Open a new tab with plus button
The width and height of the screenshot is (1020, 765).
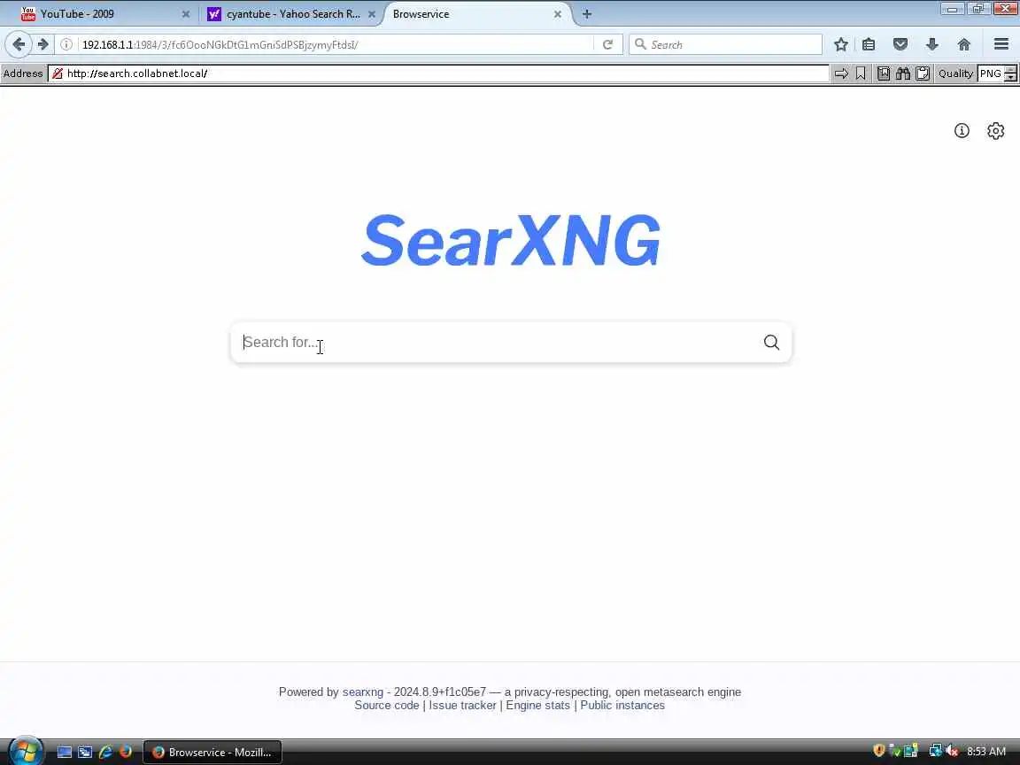tap(587, 13)
